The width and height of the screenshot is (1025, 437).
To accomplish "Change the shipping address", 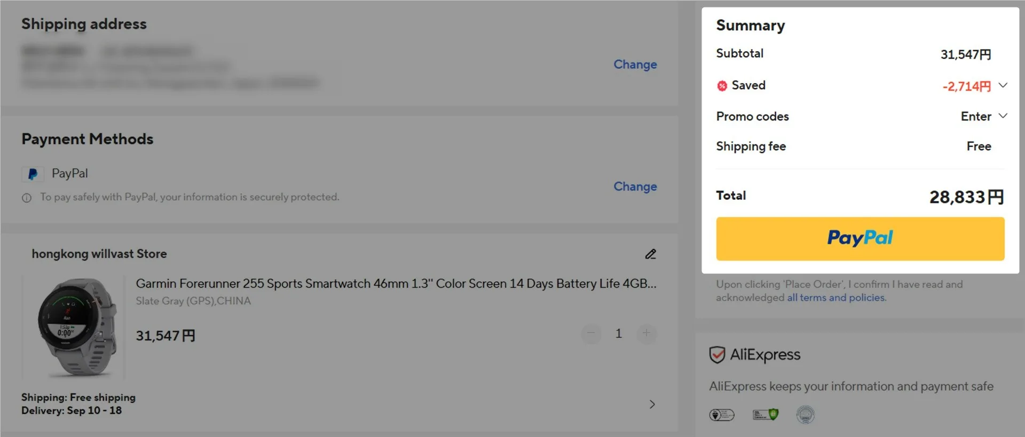I will click(635, 64).
